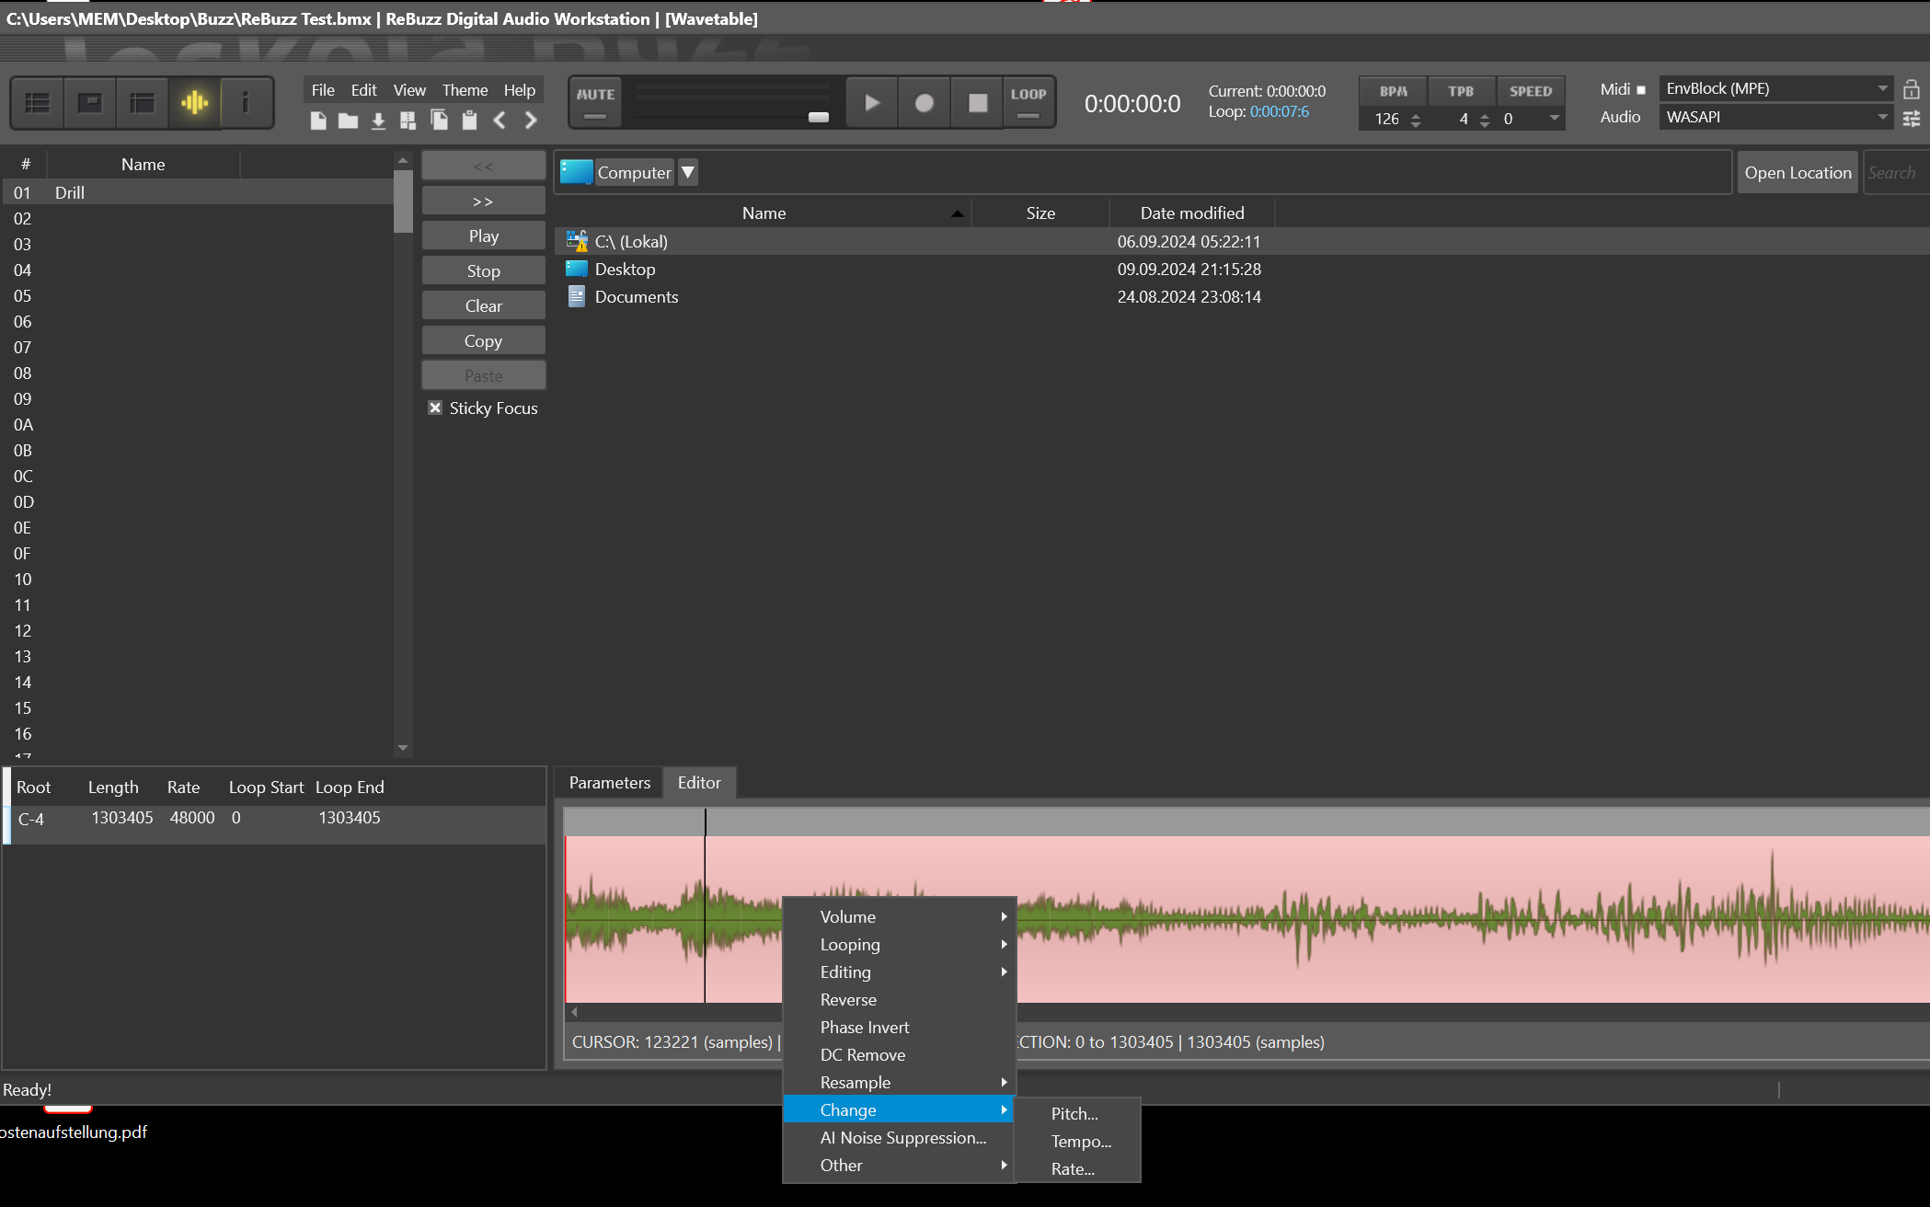Toggle the LOOP transport button
1930x1207 pixels.
(x=1028, y=102)
